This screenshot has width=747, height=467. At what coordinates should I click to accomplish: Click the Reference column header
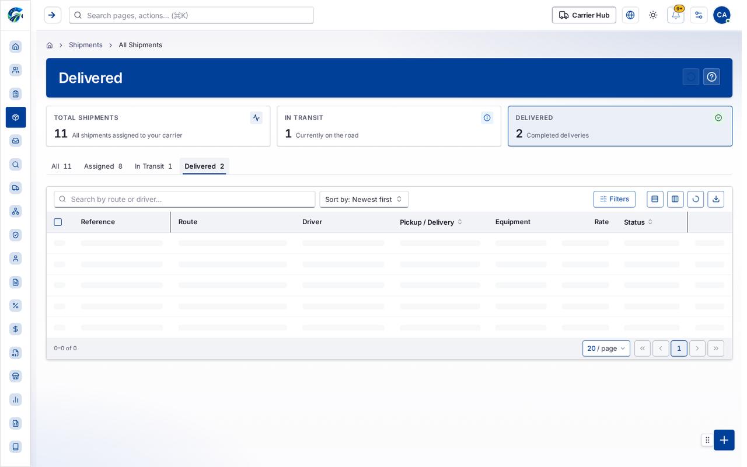pos(98,222)
